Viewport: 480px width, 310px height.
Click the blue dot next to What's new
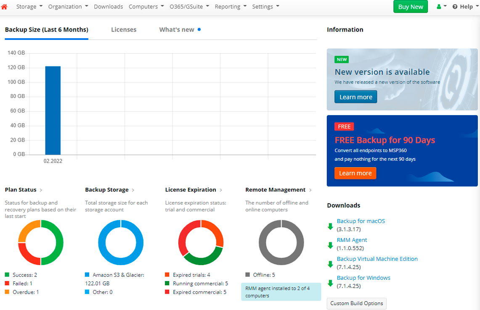pyautogui.click(x=199, y=29)
